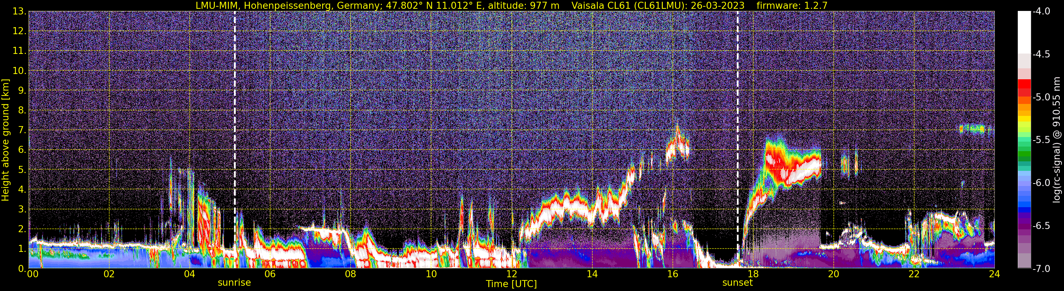Click the -4.0 colorbar tick label
Image resolution: width=1064 pixels, height=291 pixels.
point(1041,12)
